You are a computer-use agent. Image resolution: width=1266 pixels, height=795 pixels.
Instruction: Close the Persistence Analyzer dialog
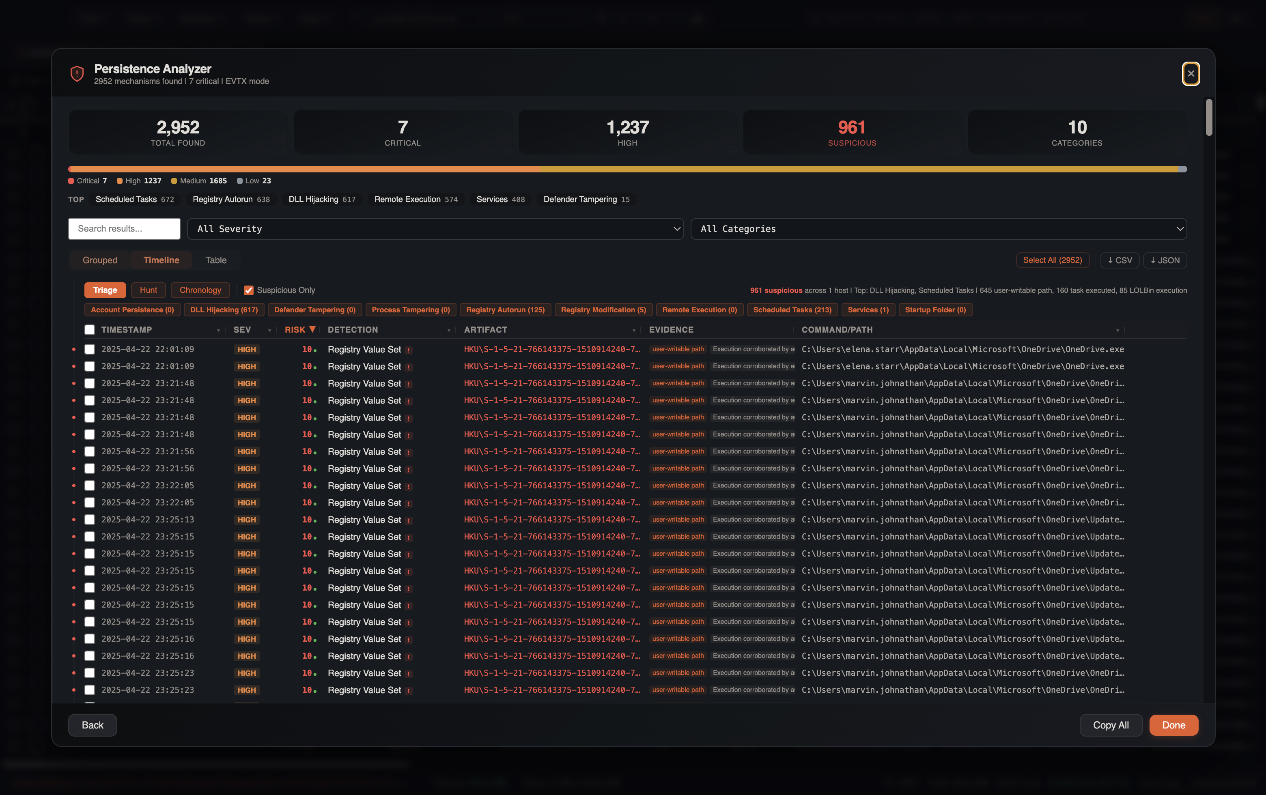tap(1191, 73)
